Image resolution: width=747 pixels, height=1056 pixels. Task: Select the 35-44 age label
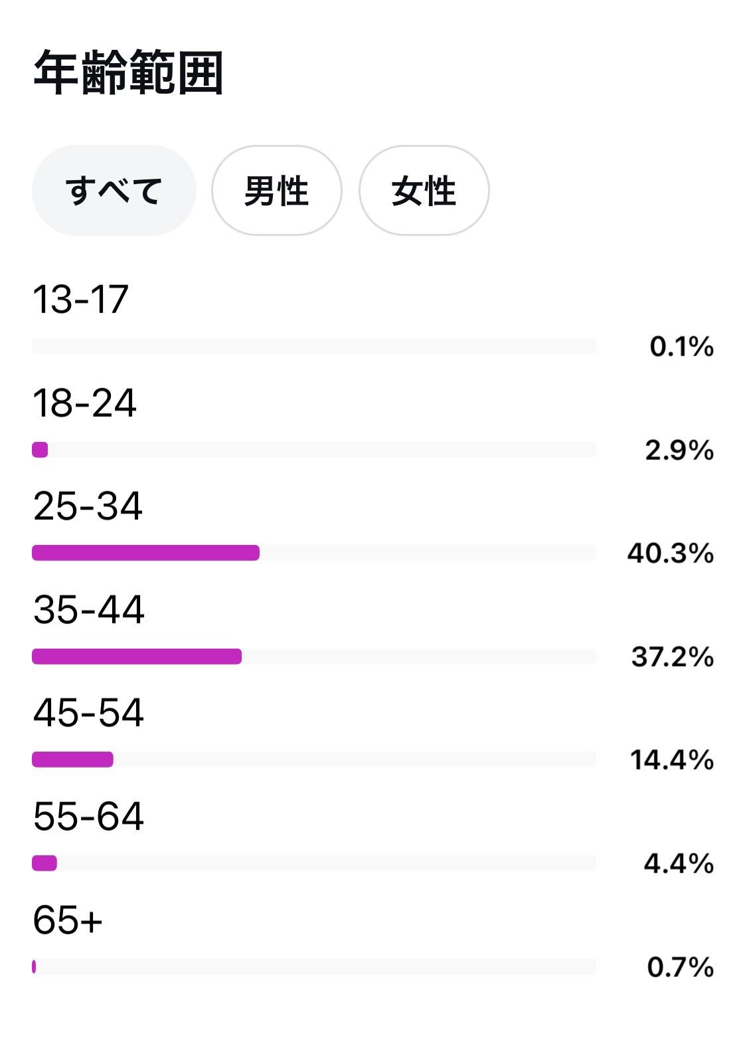88,609
